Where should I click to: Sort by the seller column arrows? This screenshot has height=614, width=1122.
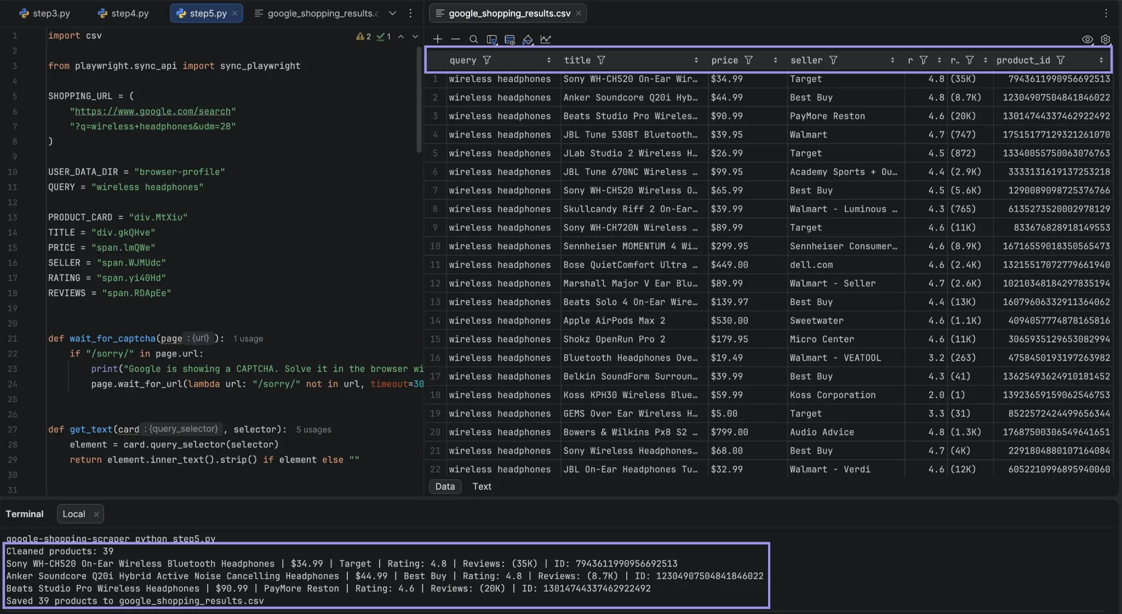(x=892, y=60)
